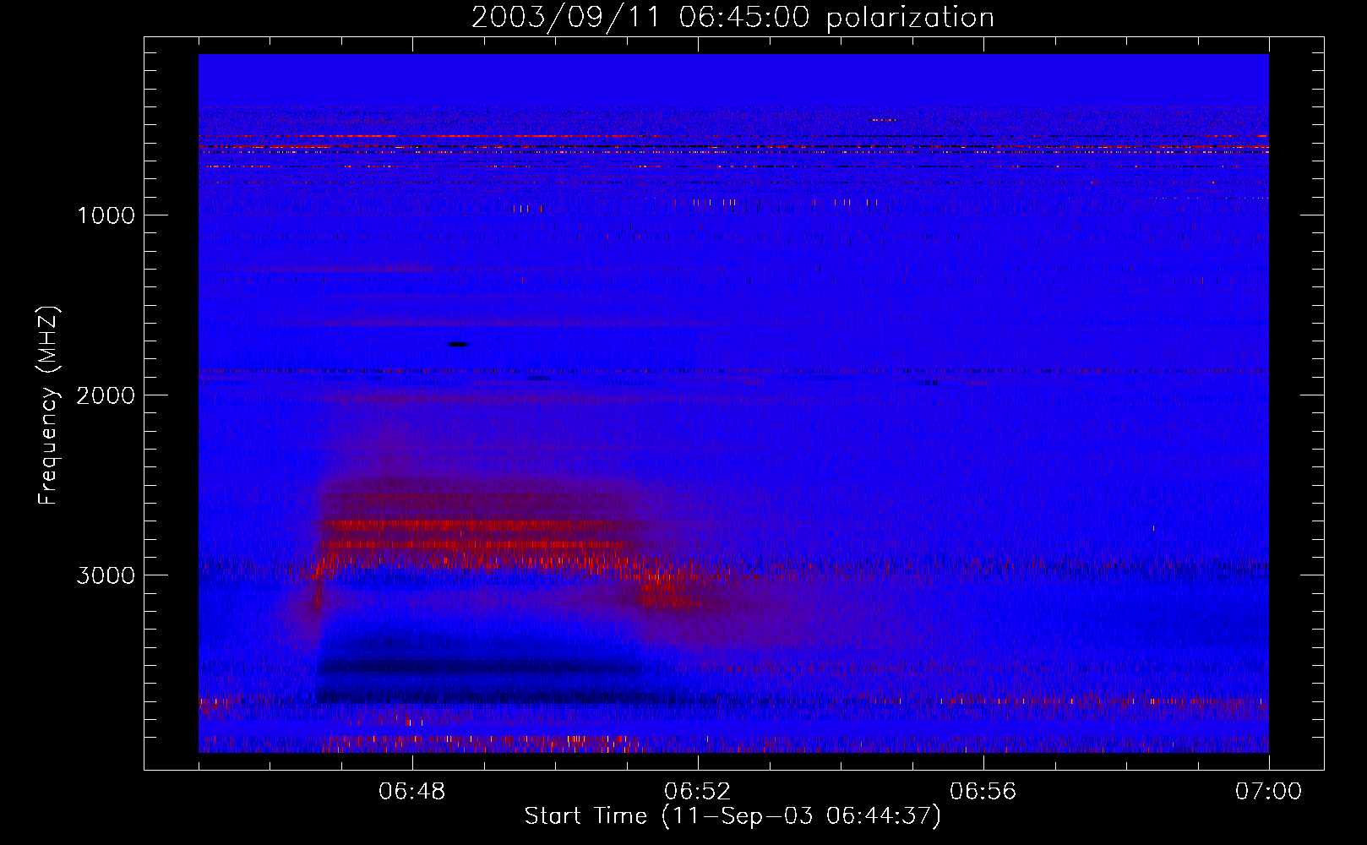Click the plot title '2003/09/11 06:45:00 polarization'
The width and height of the screenshot is (1367, 845).
coord(733,18)
